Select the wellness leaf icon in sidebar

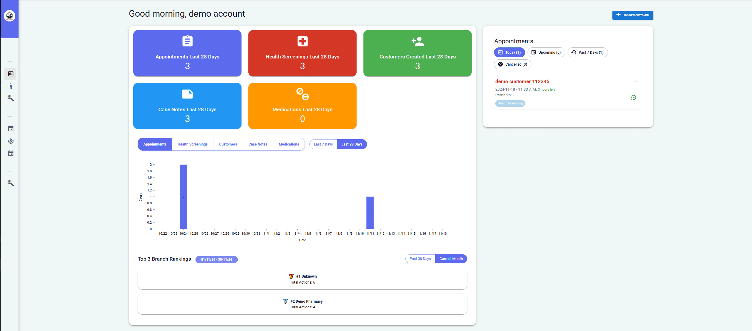pos(10,141)
